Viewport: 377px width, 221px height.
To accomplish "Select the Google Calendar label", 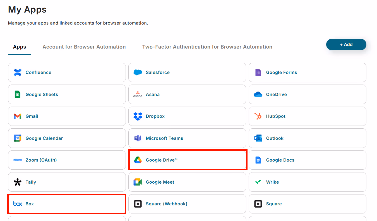I will pos(44,138).
